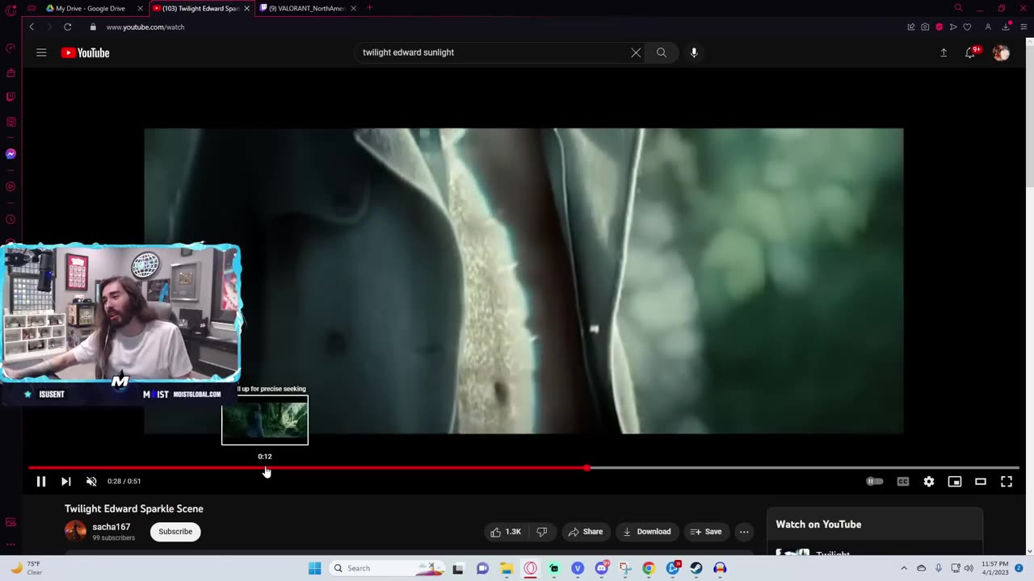Open the Windows Start menu

pyautogui.click(x=315, y=568)
